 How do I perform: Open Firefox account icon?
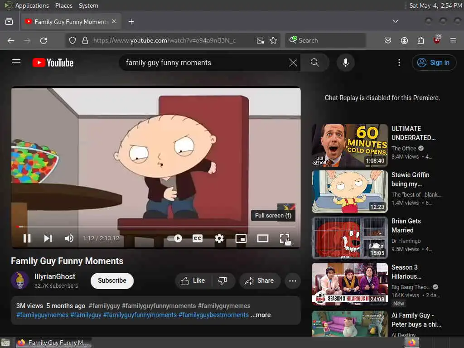(x=404, y=40)
